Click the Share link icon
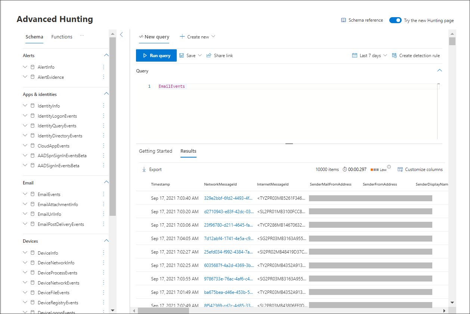Image resolution: width=470 pixels, height=314 pixels. point(209,56)
